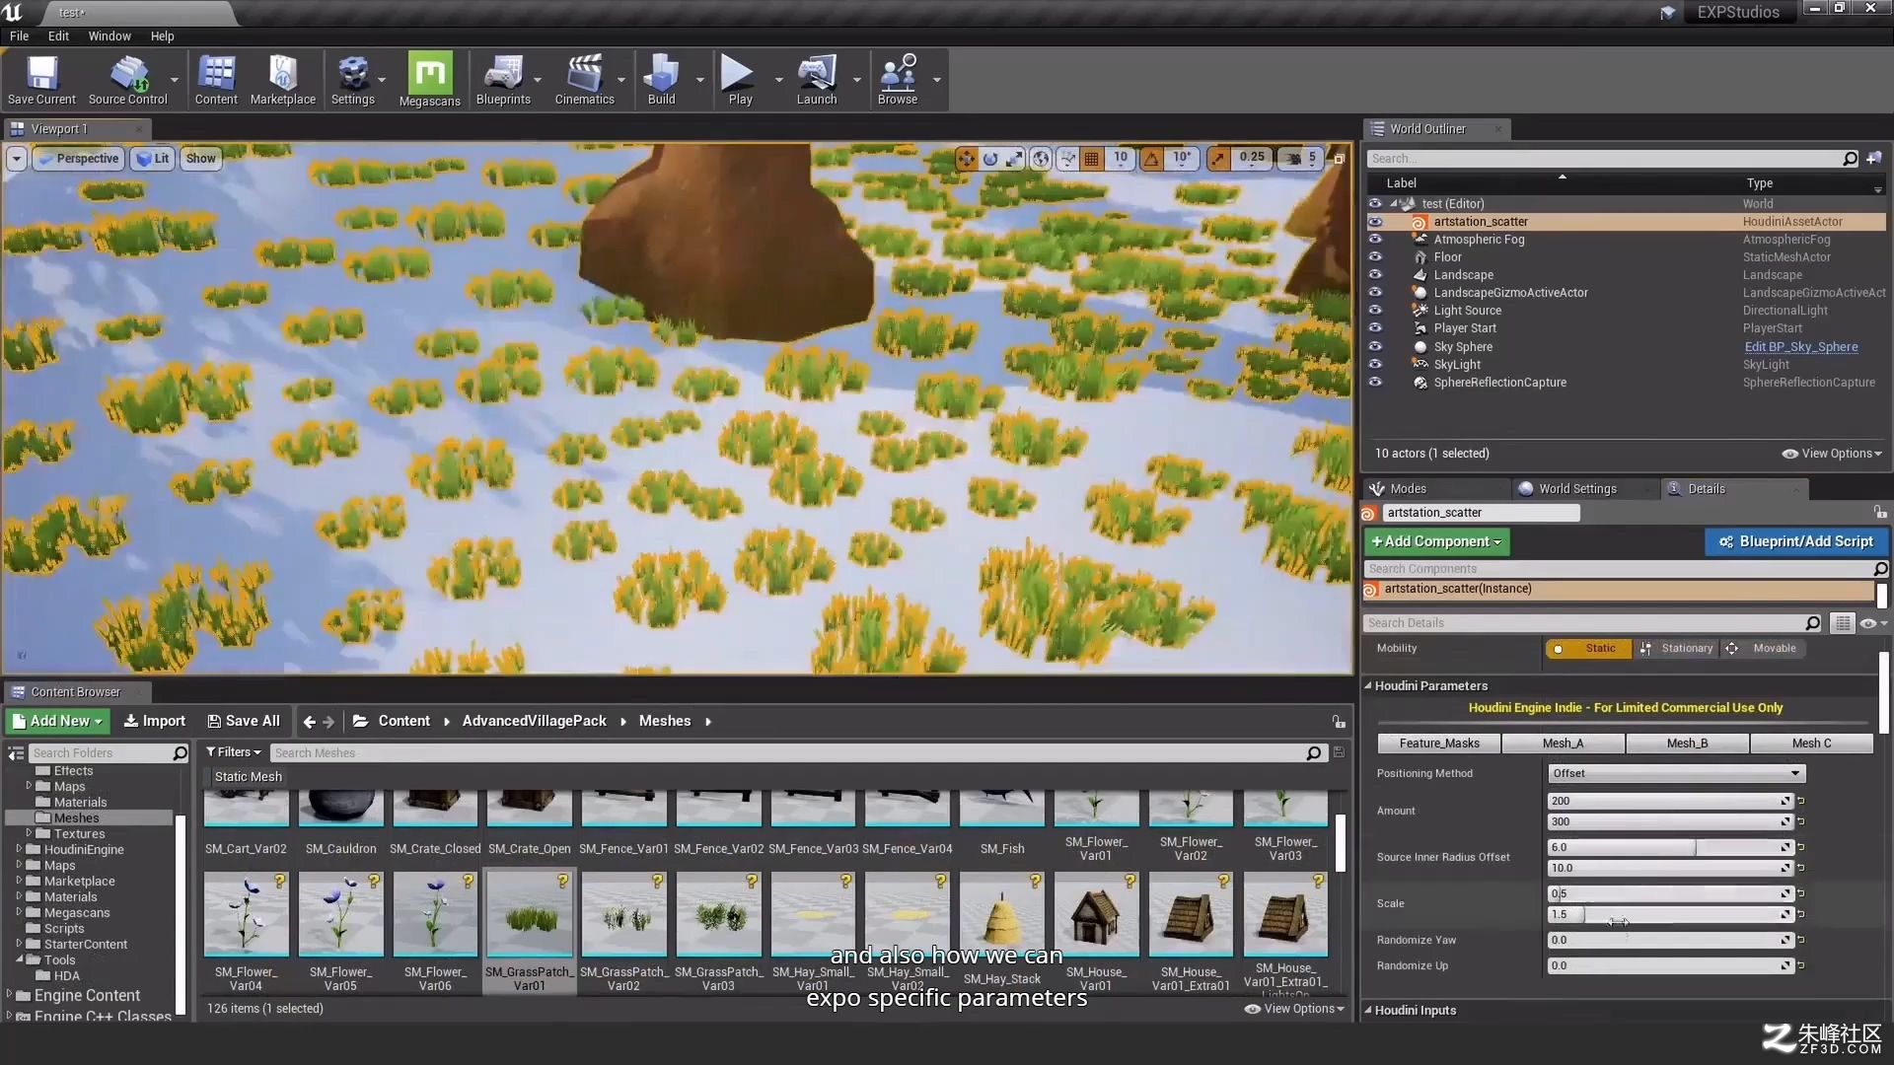
Task: Launch the Megascans plugin icon
Action: [429, 80]
